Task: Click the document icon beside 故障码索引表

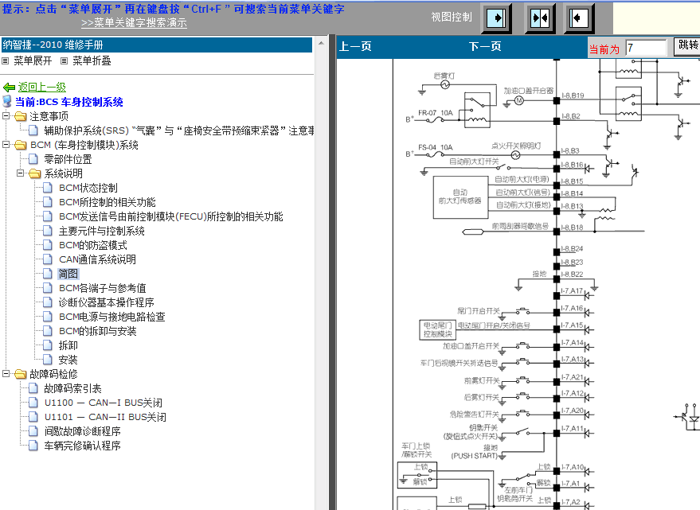Action: coord(33,388)
